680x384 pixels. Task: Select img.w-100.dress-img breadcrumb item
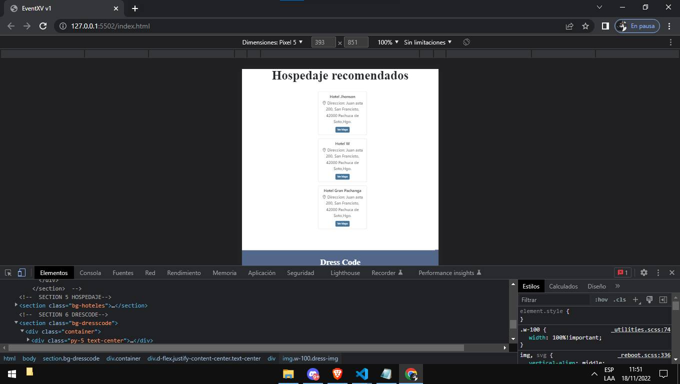click(x=310, y=358)
